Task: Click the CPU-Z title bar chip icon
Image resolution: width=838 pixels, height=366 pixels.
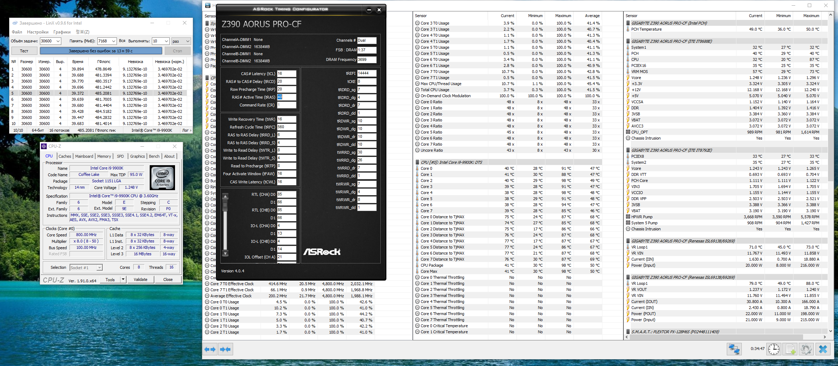Action: tap(44, 146)
